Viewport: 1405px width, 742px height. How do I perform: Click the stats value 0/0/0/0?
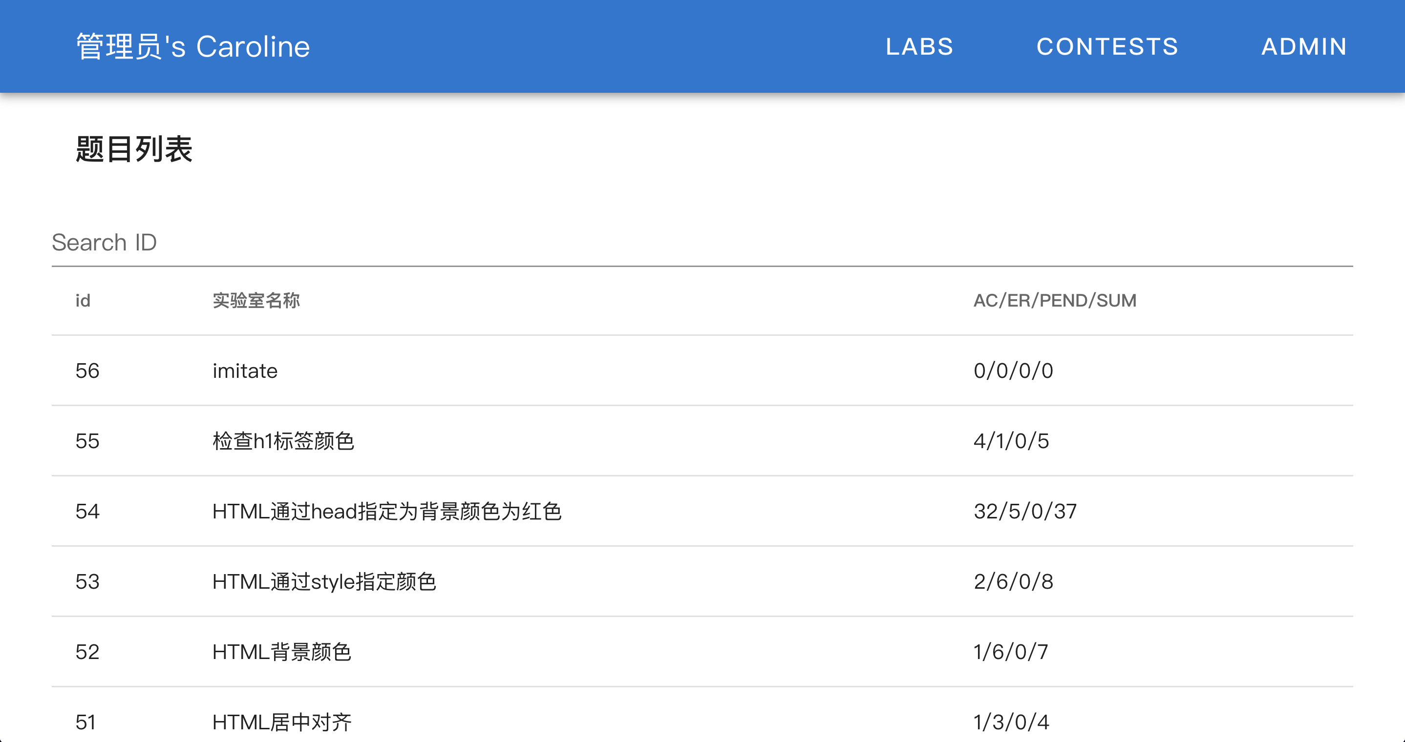1013,371
